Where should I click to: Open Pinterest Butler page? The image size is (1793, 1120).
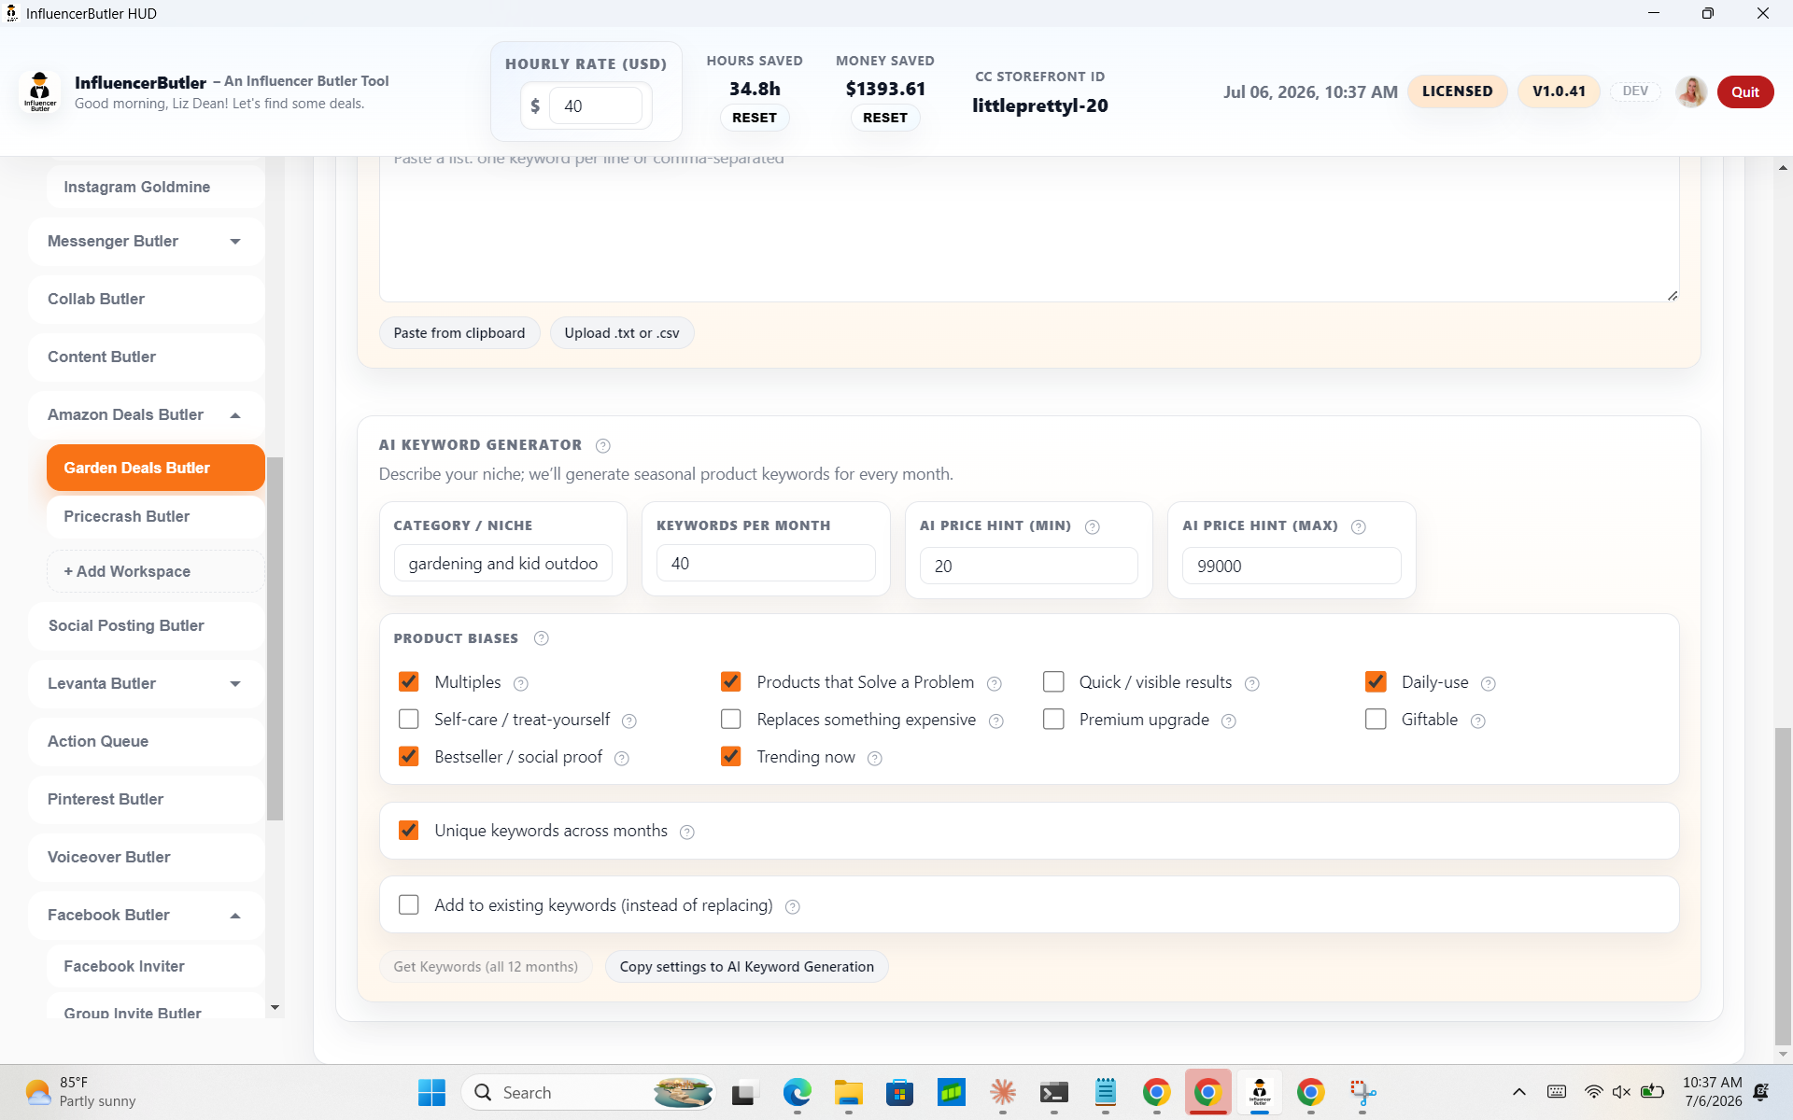(x=147, y=800)
